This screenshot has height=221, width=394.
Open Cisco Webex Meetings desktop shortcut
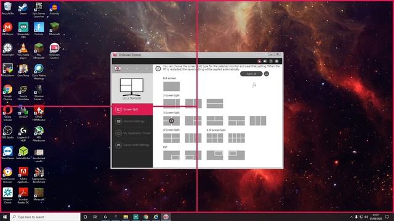coord(39,72)
